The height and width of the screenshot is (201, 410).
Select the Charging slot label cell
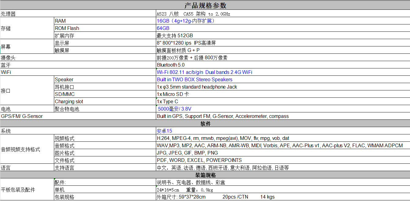pos(105,102)
